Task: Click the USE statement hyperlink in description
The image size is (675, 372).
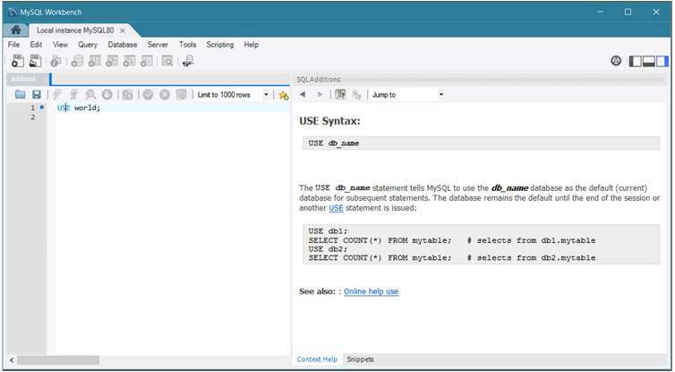Action: click(x=336, y=208)
